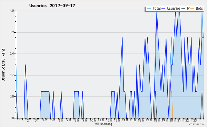Screen dimensions: 207x127
Task: Click the dark blue Usuarios legend line
Action: (x=164, y=9)
